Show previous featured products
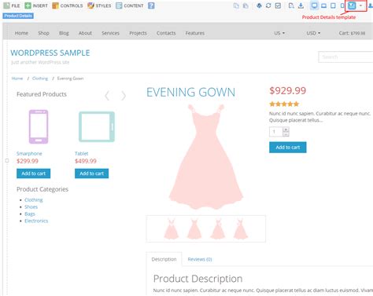373x296 pixels. (x=107, y=96)
